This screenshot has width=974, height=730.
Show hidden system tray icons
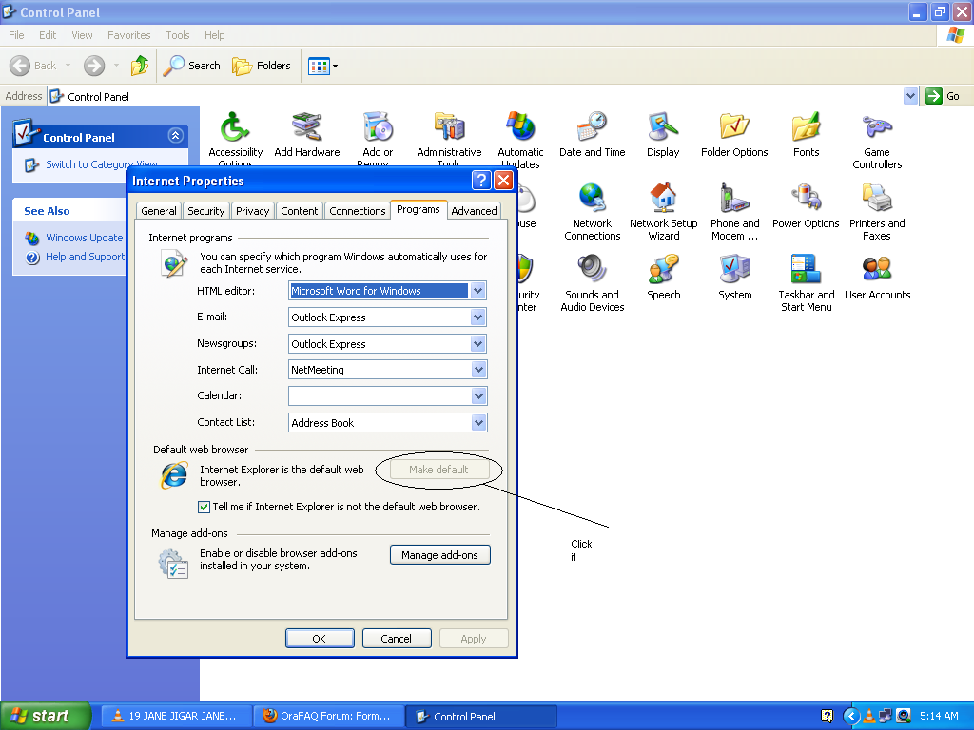click(x=851, y=717)
